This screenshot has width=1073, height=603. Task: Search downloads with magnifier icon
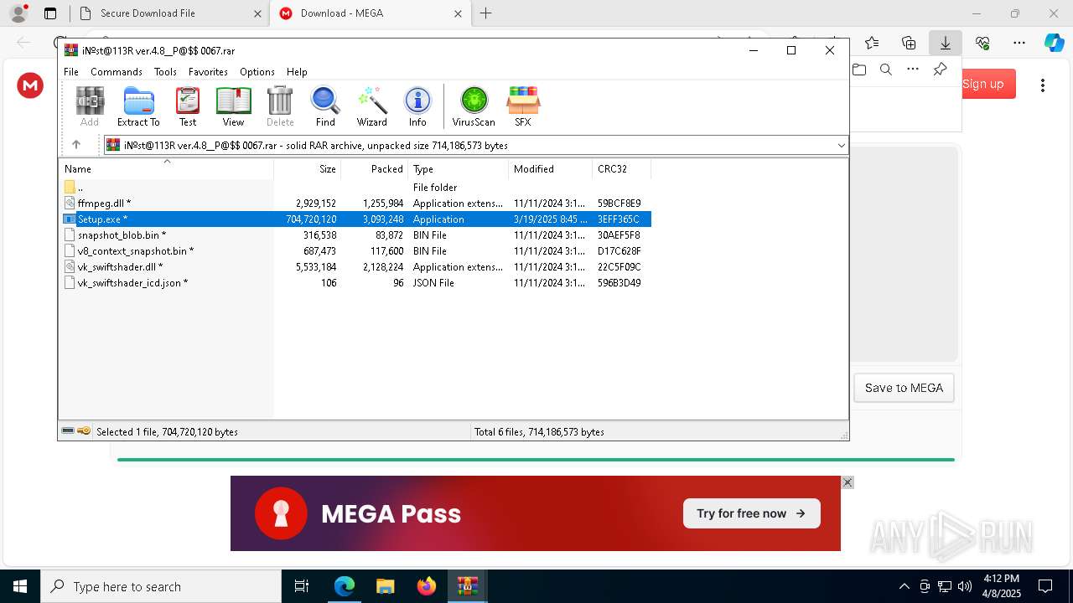click(886, 70)
